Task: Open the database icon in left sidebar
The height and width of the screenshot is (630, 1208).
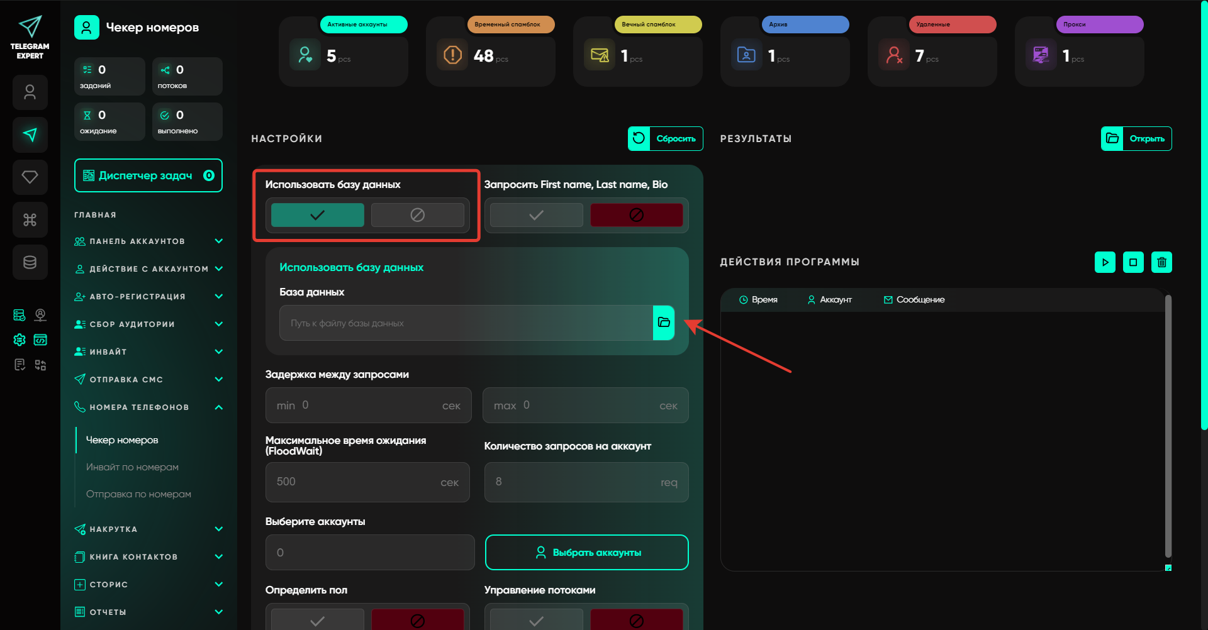Action: [x=30, y=262]
